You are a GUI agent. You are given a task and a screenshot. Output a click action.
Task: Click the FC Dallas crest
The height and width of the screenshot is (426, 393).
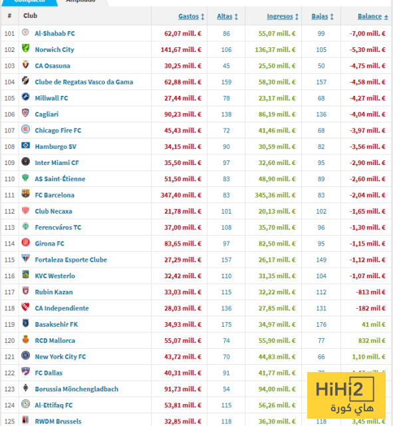pyautogui.click(x=25, y=372)
